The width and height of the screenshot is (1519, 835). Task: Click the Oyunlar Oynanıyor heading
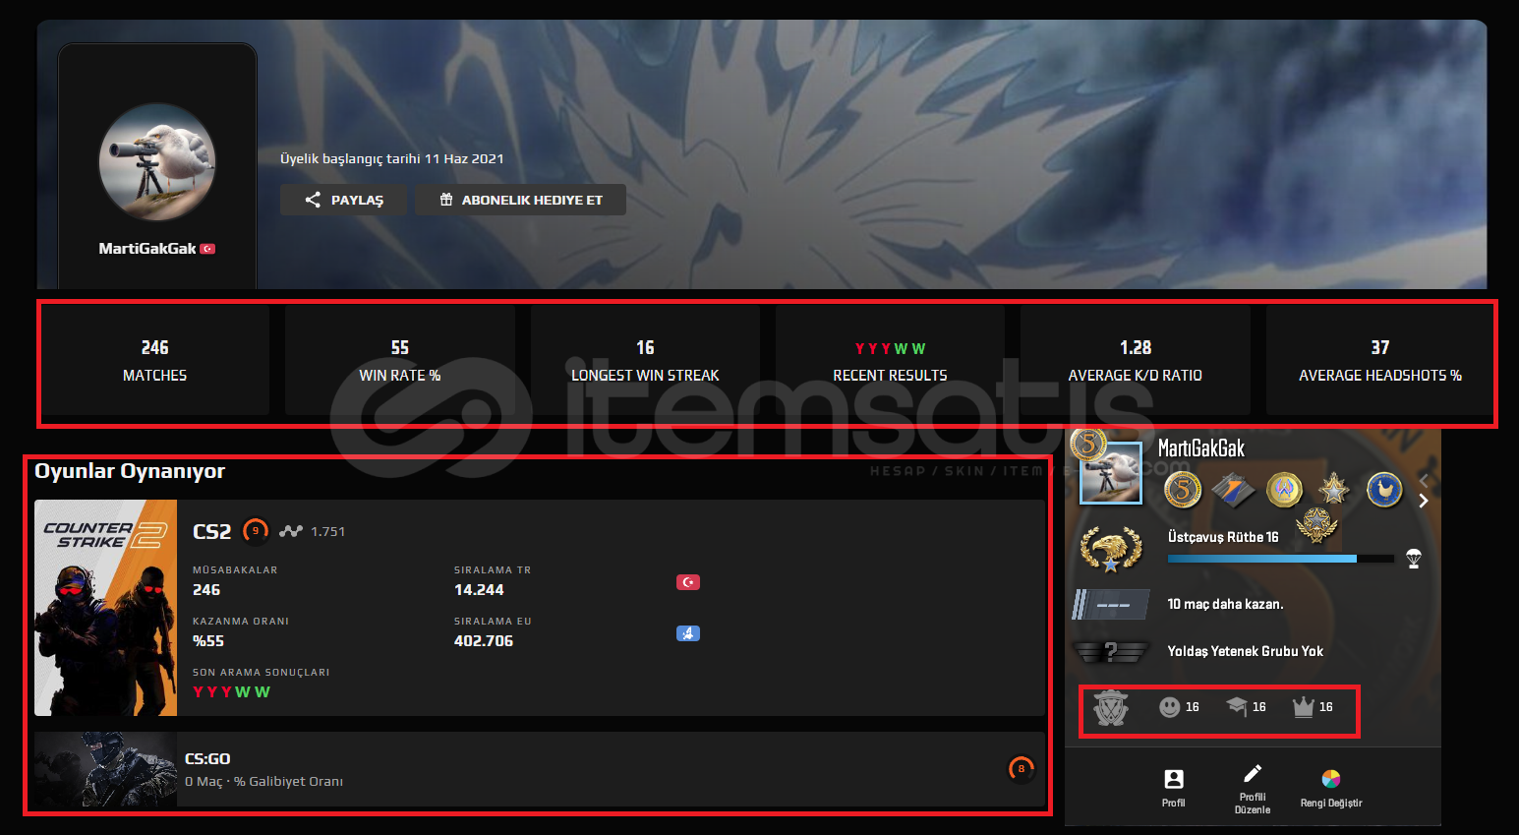[x=130, y=471]
